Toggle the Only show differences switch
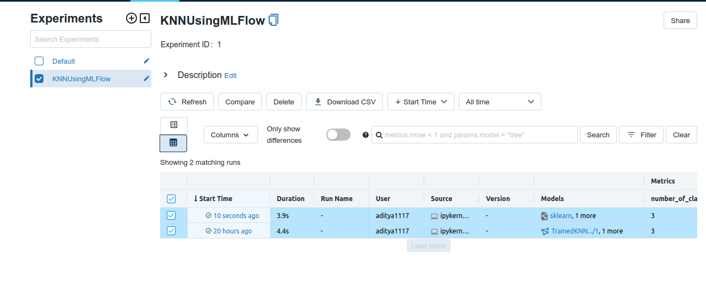706x295 pixels. tap(338, 135)
